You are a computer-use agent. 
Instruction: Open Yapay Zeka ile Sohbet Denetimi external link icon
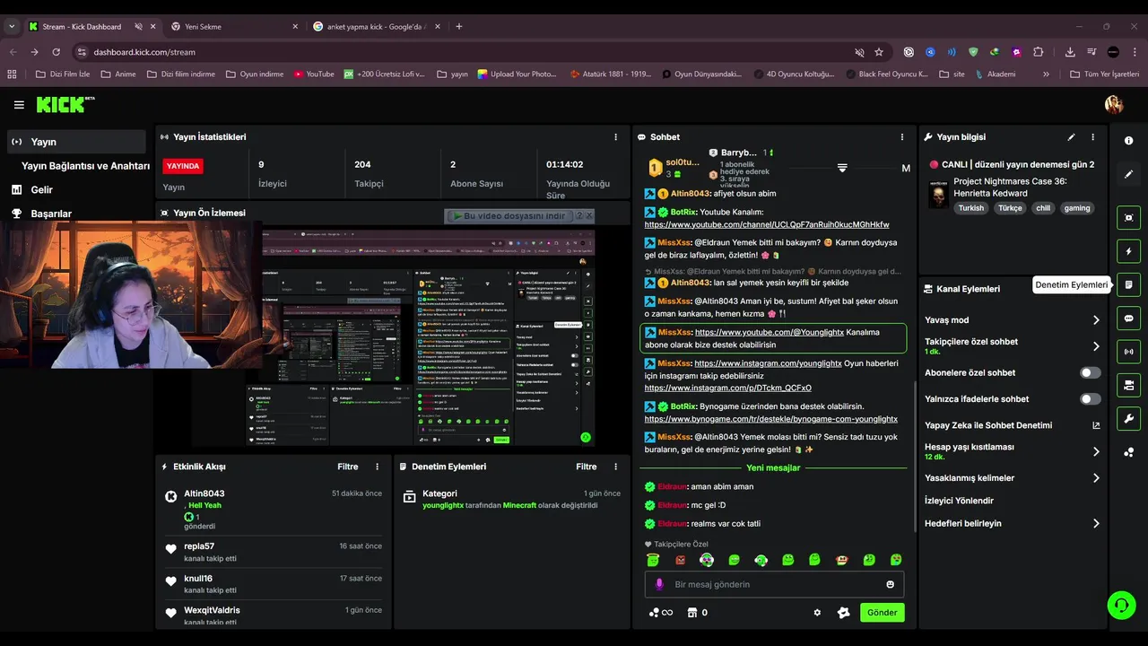1096,425
